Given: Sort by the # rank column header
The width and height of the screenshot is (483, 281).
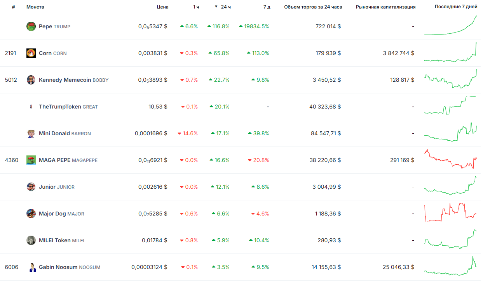Looking at the screenshot, I should click(13, 7).
